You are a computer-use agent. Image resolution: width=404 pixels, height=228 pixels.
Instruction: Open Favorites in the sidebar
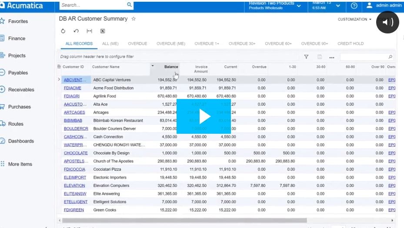coord(17,21)
